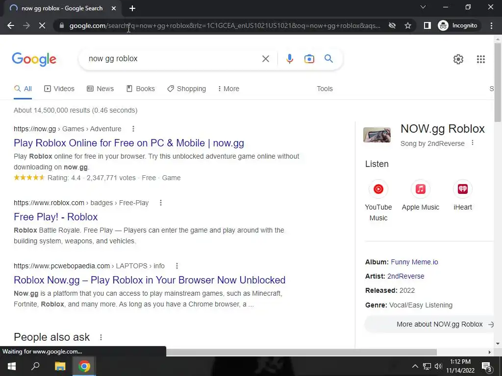
Task: Click the volume speaker tray icon
Action: point(438,366)
